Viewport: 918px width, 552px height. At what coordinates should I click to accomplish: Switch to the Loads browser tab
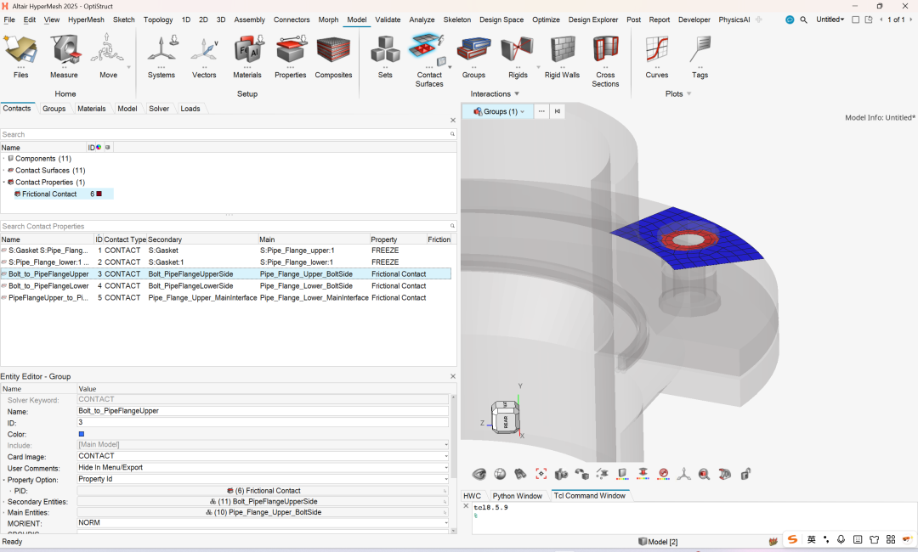(x=190, y=109)
